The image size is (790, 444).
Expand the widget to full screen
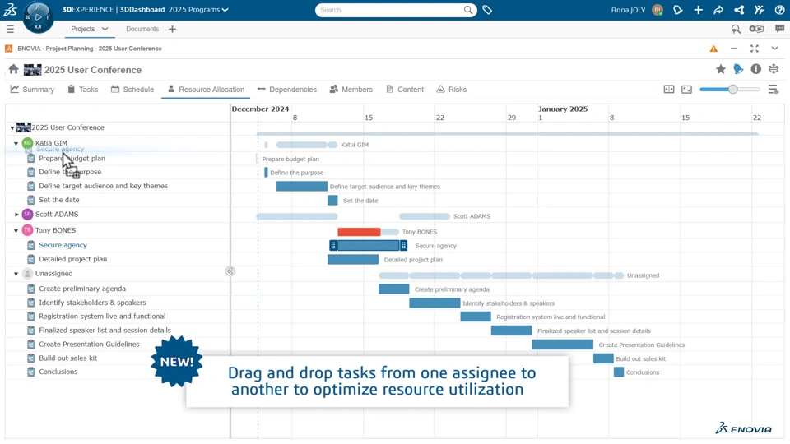pyautogui.click(x=755, y=49)
